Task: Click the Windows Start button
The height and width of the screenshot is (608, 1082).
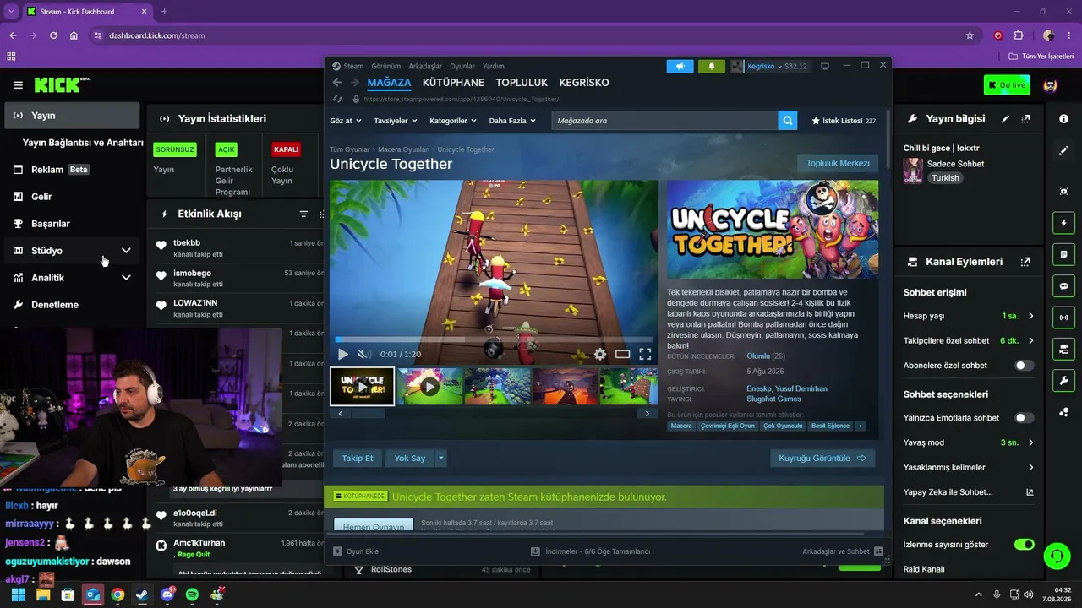Action: 18,594
